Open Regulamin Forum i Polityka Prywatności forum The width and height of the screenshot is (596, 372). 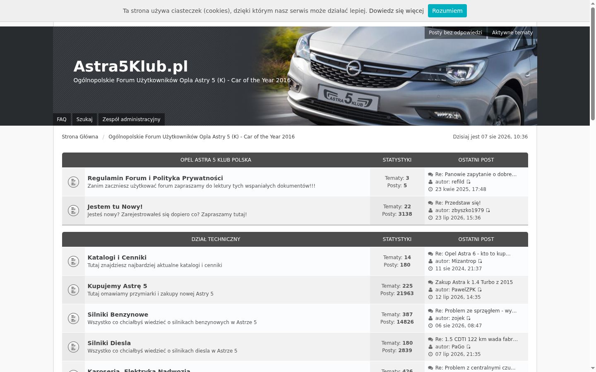[155, 178]
